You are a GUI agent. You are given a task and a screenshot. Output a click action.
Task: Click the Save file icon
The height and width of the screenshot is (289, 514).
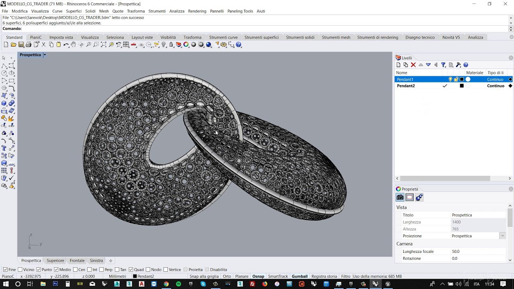coord(21,45)
